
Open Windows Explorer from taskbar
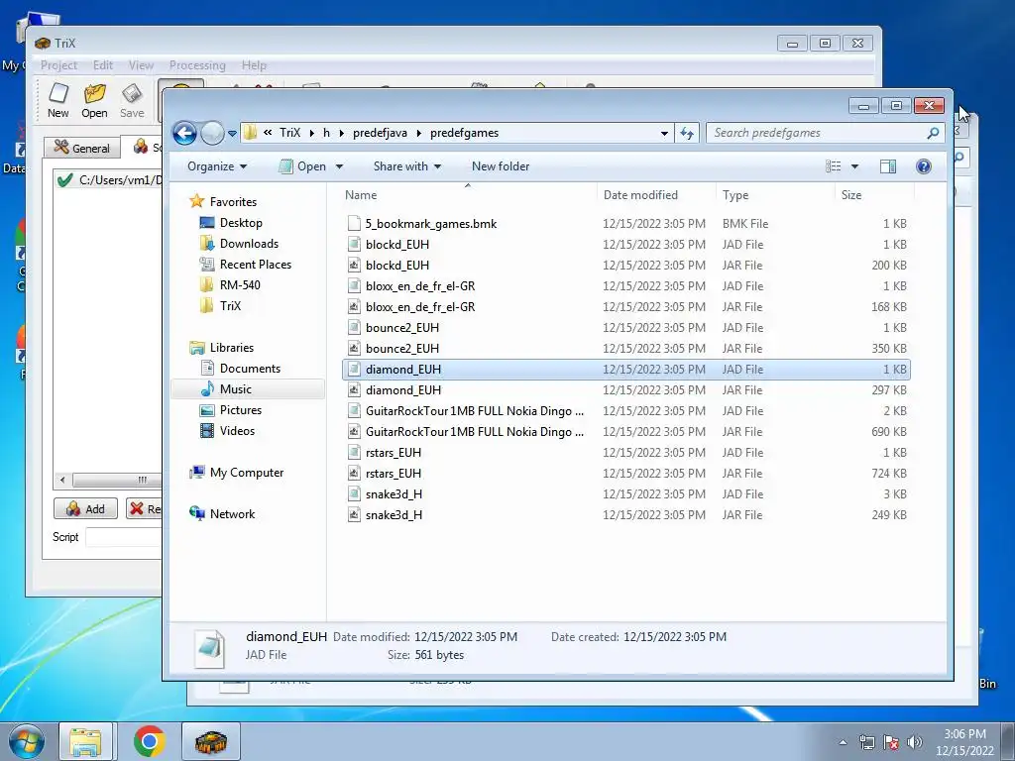tap(85, 741)
